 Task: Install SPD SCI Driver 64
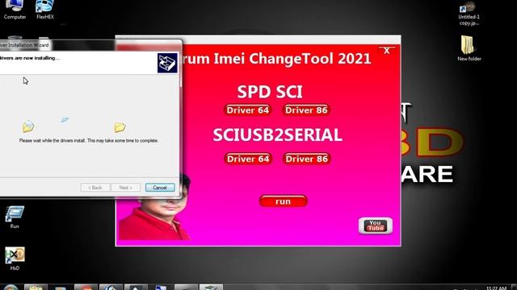247,110
